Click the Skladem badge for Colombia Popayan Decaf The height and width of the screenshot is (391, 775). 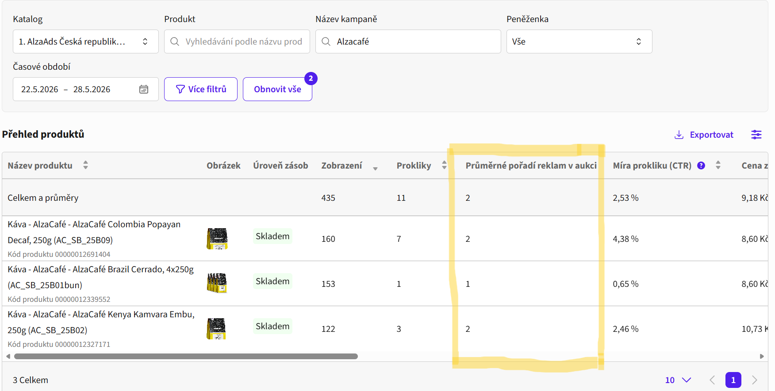272,236
